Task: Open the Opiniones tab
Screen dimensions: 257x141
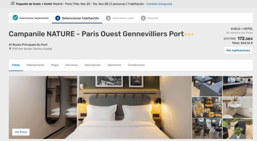Action: click(114, 65)
